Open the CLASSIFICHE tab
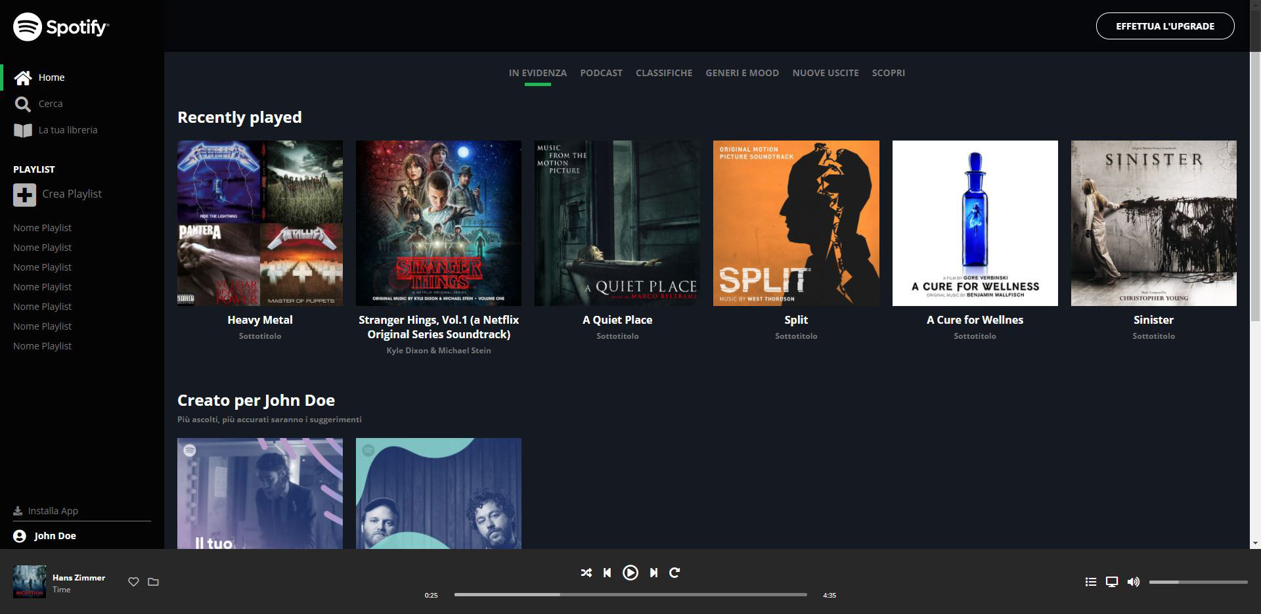Screen dimensions: 1261x614 coord(664,73)
